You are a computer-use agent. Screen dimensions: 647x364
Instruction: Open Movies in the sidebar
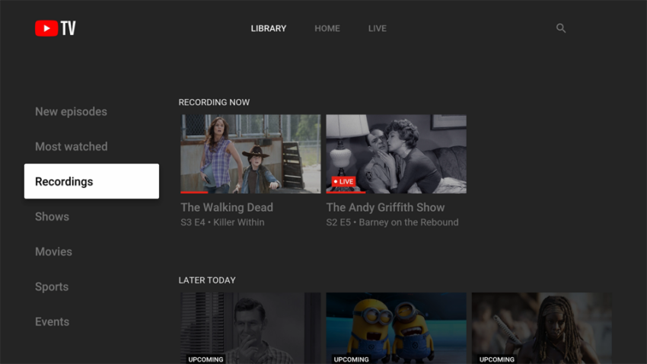click(x=53, y=251)
